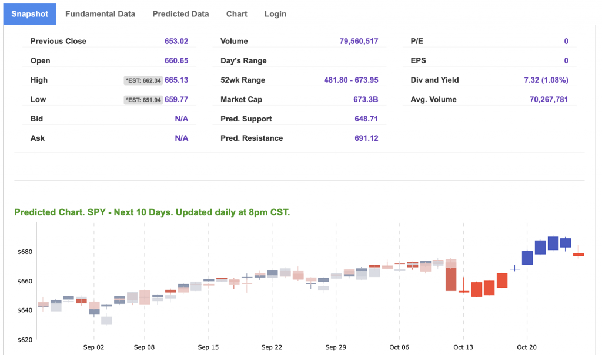This screenshot has height=355, width=602.
Task: Click the last red predicted candlestick on the chart
Action: (578, 255)
